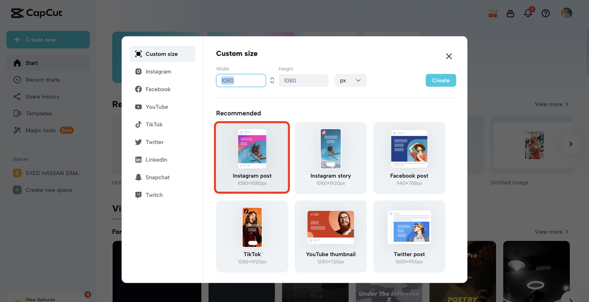Open Magic tools Beta in sidebar
The height and width of the screenshot is (302, 589).
[x=48, y=130]
